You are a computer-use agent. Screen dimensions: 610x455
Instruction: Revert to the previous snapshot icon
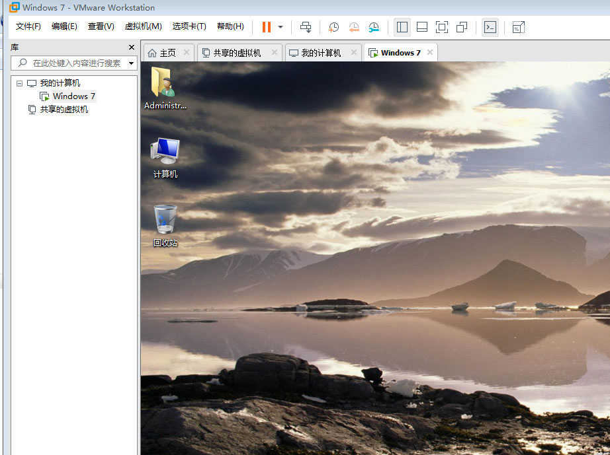(x=354, y=27)
